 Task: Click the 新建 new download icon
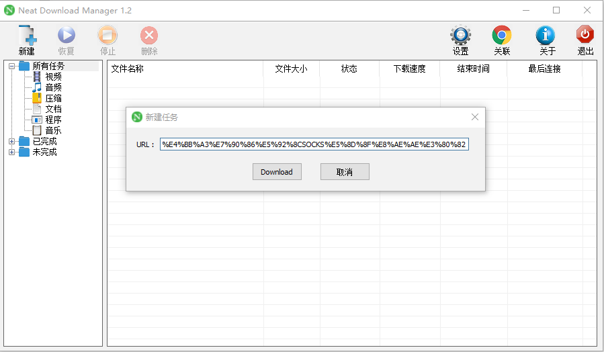click(x=27, y=36)
